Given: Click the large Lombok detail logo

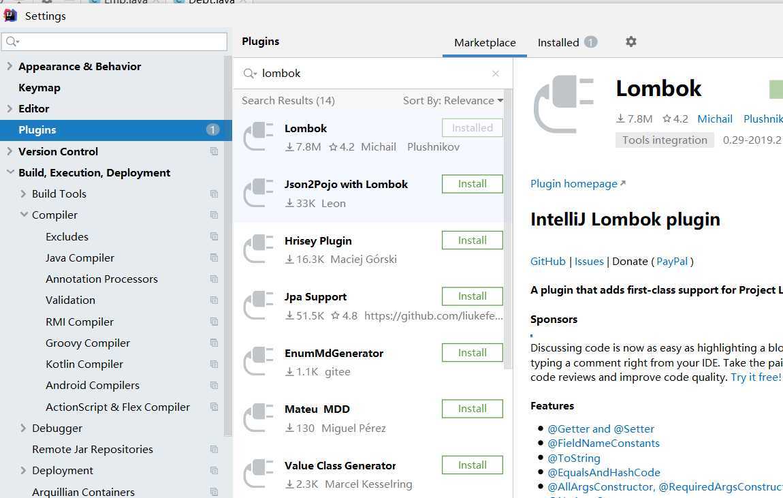Looking at the screenshot, I should click(563, 104).
